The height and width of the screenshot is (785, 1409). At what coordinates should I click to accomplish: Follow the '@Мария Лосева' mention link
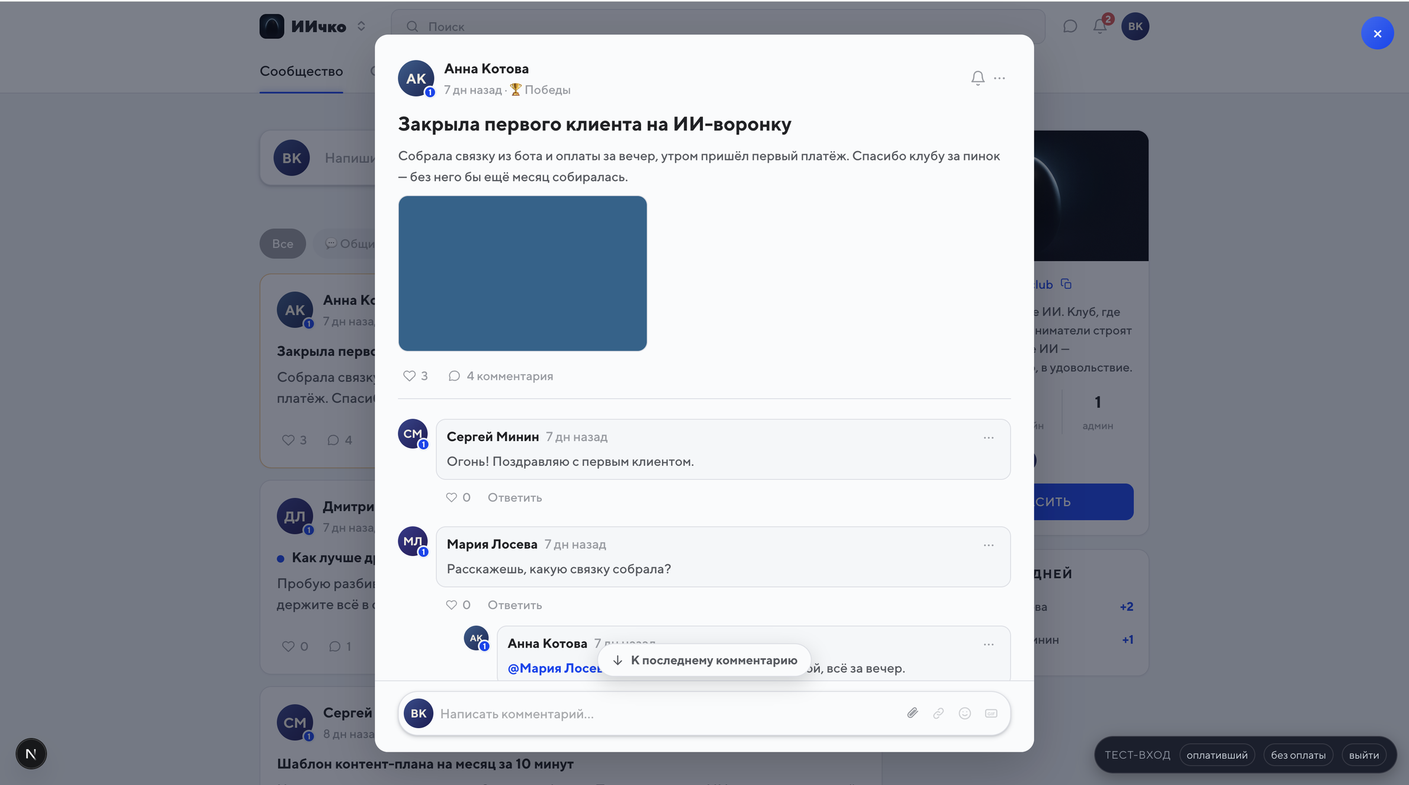pos(554,668)
